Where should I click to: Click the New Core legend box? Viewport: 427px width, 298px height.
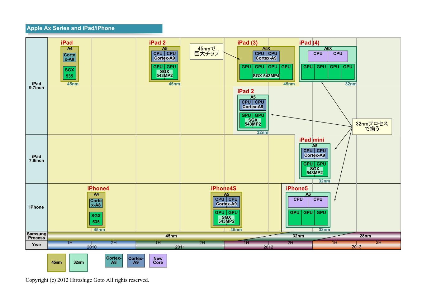coord(158,260)
